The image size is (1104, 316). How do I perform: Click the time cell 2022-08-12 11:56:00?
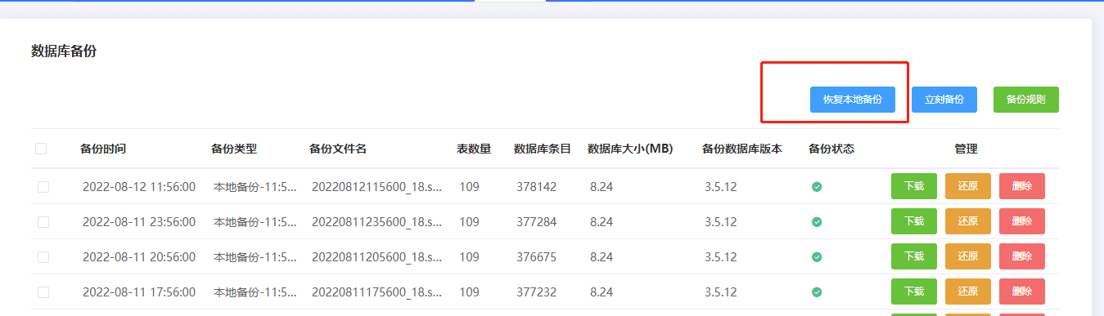click(x=139, y=187)
